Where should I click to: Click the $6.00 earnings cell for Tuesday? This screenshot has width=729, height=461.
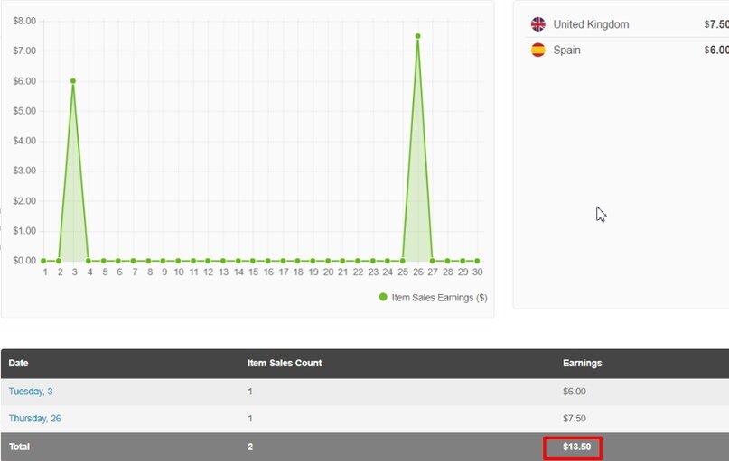point(575,392)
